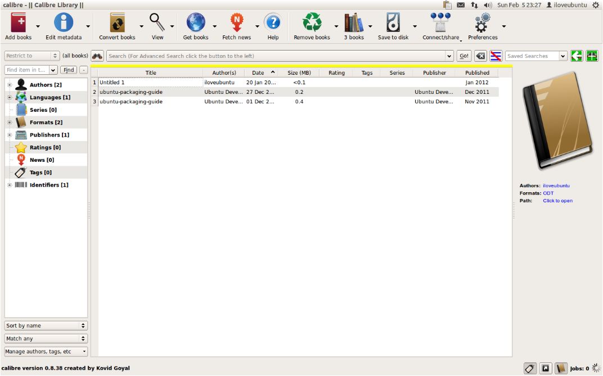The image size is (603, 376).
Task: Open Convert books dropdown arrow
Action: point(142,26)
